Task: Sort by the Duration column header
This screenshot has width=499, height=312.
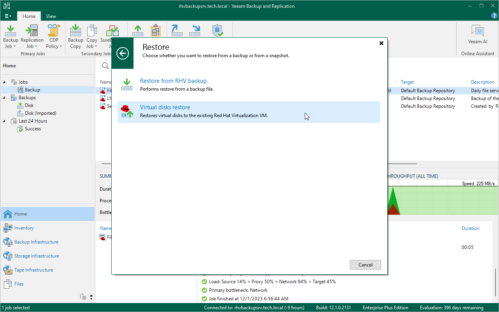Action: 470,228
